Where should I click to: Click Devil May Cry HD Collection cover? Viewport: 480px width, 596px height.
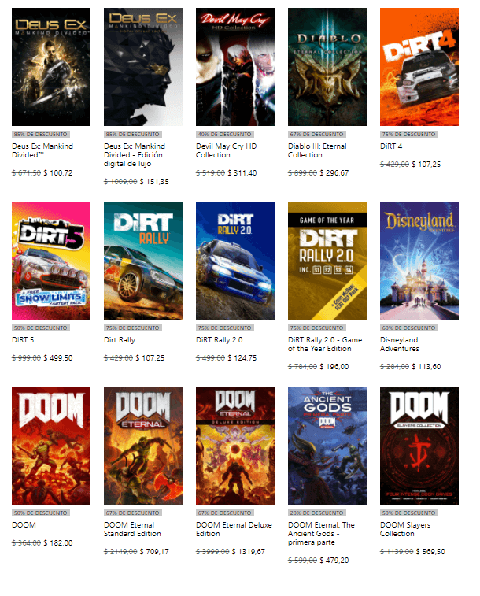[234, 67]
